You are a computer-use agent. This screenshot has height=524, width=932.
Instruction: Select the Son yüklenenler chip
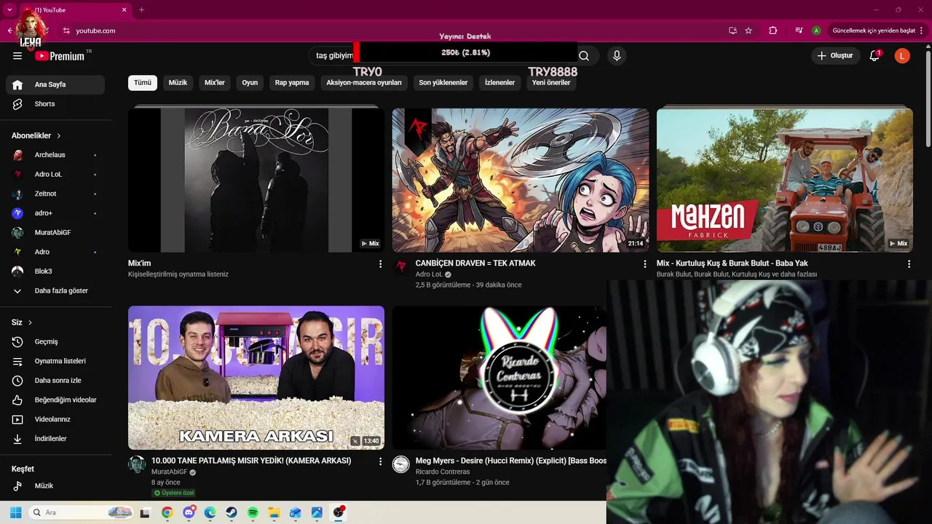(x=443, y=83)
